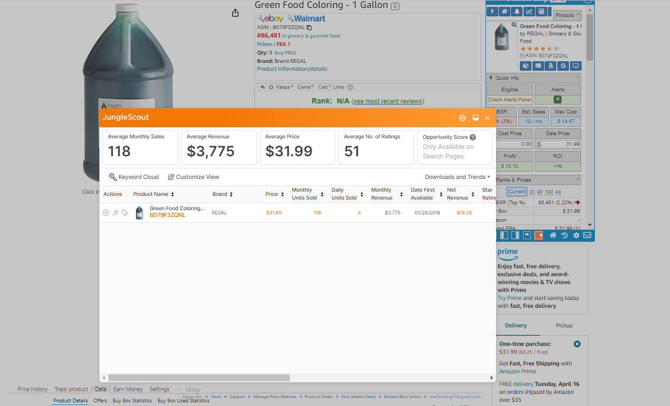
Task: Click the $19.26 net revenue cell
Action: pos(464,213)
